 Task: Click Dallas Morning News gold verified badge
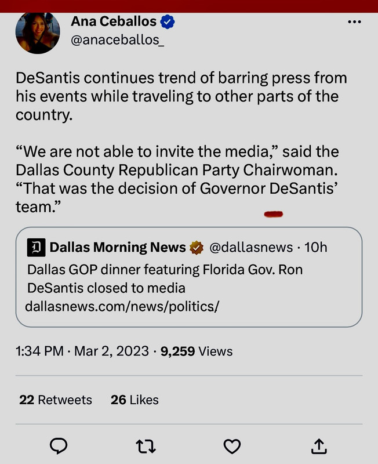tap(197, 248)
